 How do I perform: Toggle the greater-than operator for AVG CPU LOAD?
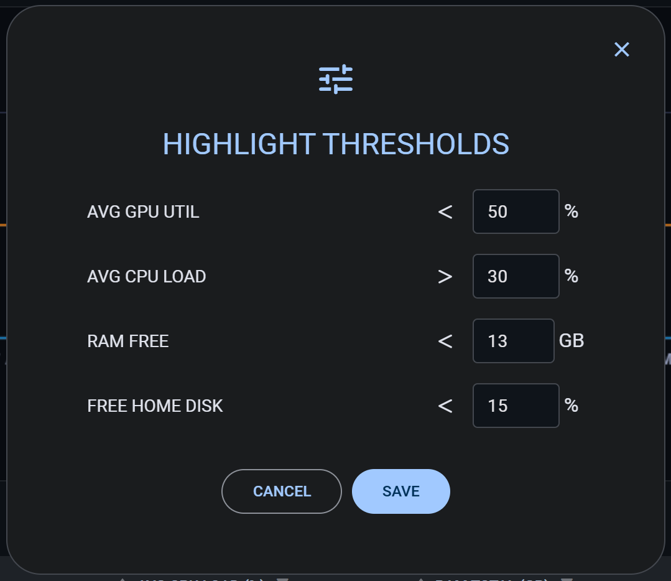click(445, 276)
